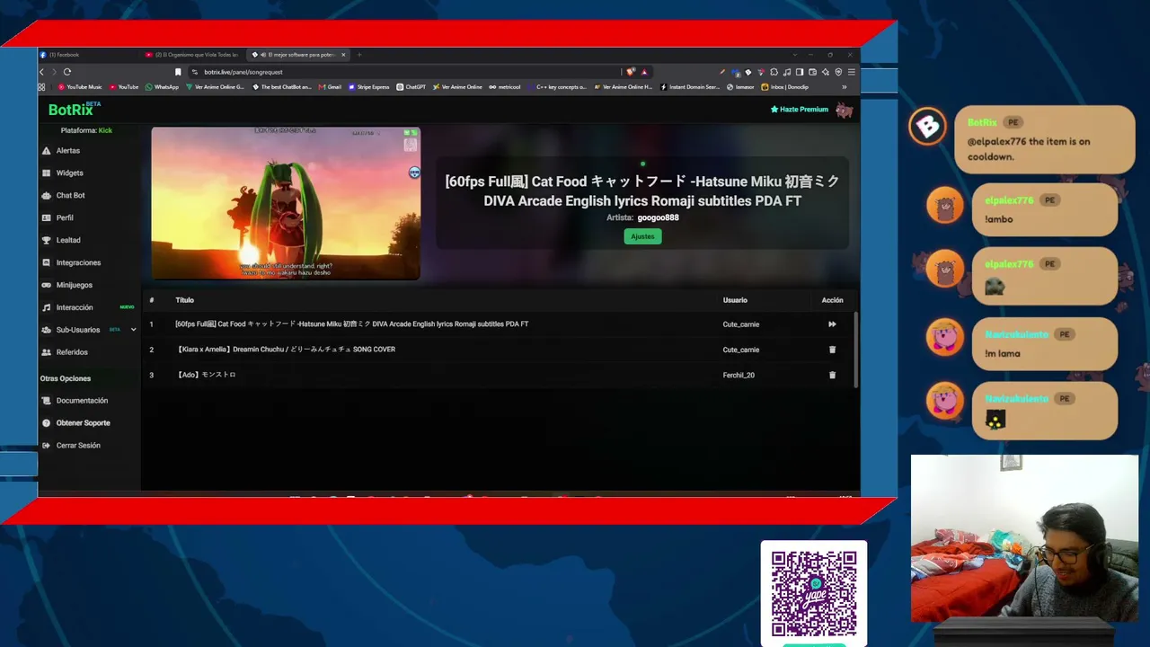1150x647 pixels.
Task: Open the browser extensions puzzle icon
Action: pos(774,72)
